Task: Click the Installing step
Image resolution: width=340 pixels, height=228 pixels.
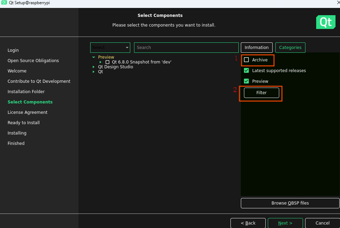Action: tap(17, 133)
